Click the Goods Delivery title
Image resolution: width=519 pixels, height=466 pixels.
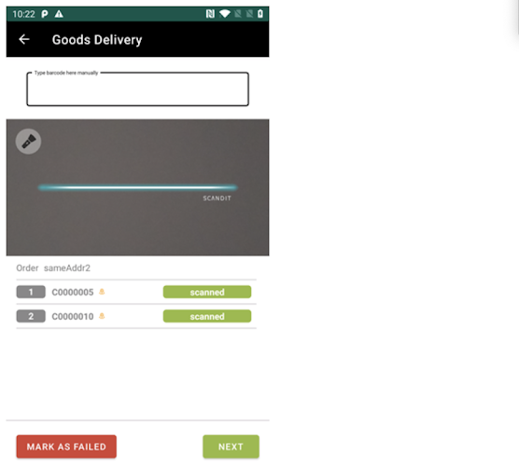tap(97, 40)
